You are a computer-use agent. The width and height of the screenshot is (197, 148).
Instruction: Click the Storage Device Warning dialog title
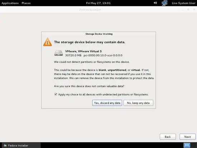[99, 34]
